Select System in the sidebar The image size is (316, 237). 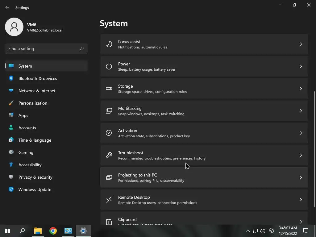[46, 66]
